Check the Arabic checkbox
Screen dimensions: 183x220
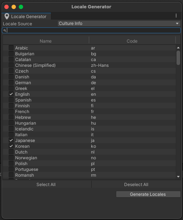11,48
